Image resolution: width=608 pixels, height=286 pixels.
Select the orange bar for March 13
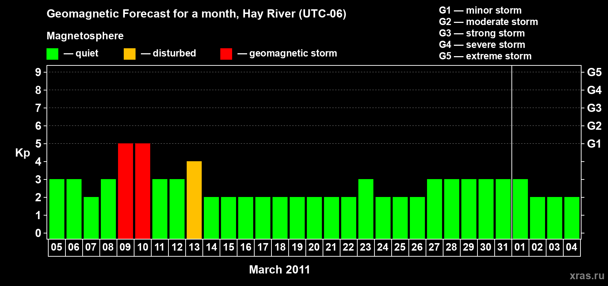coord(194,200)
